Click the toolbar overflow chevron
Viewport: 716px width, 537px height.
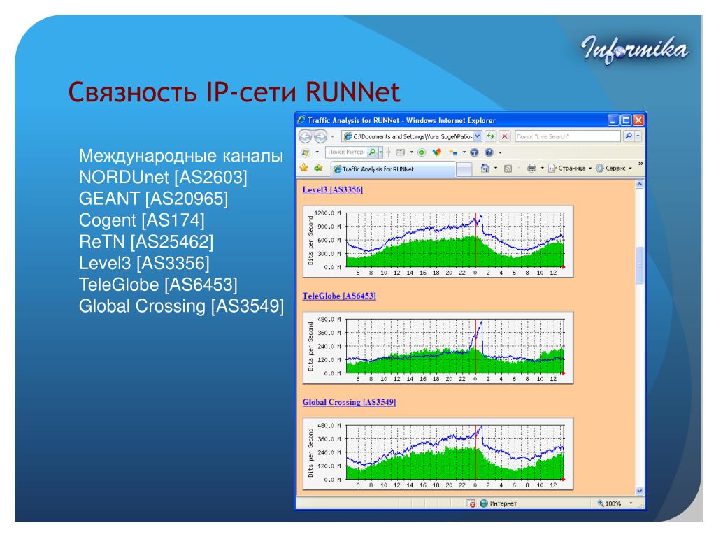tap(640, 164)
